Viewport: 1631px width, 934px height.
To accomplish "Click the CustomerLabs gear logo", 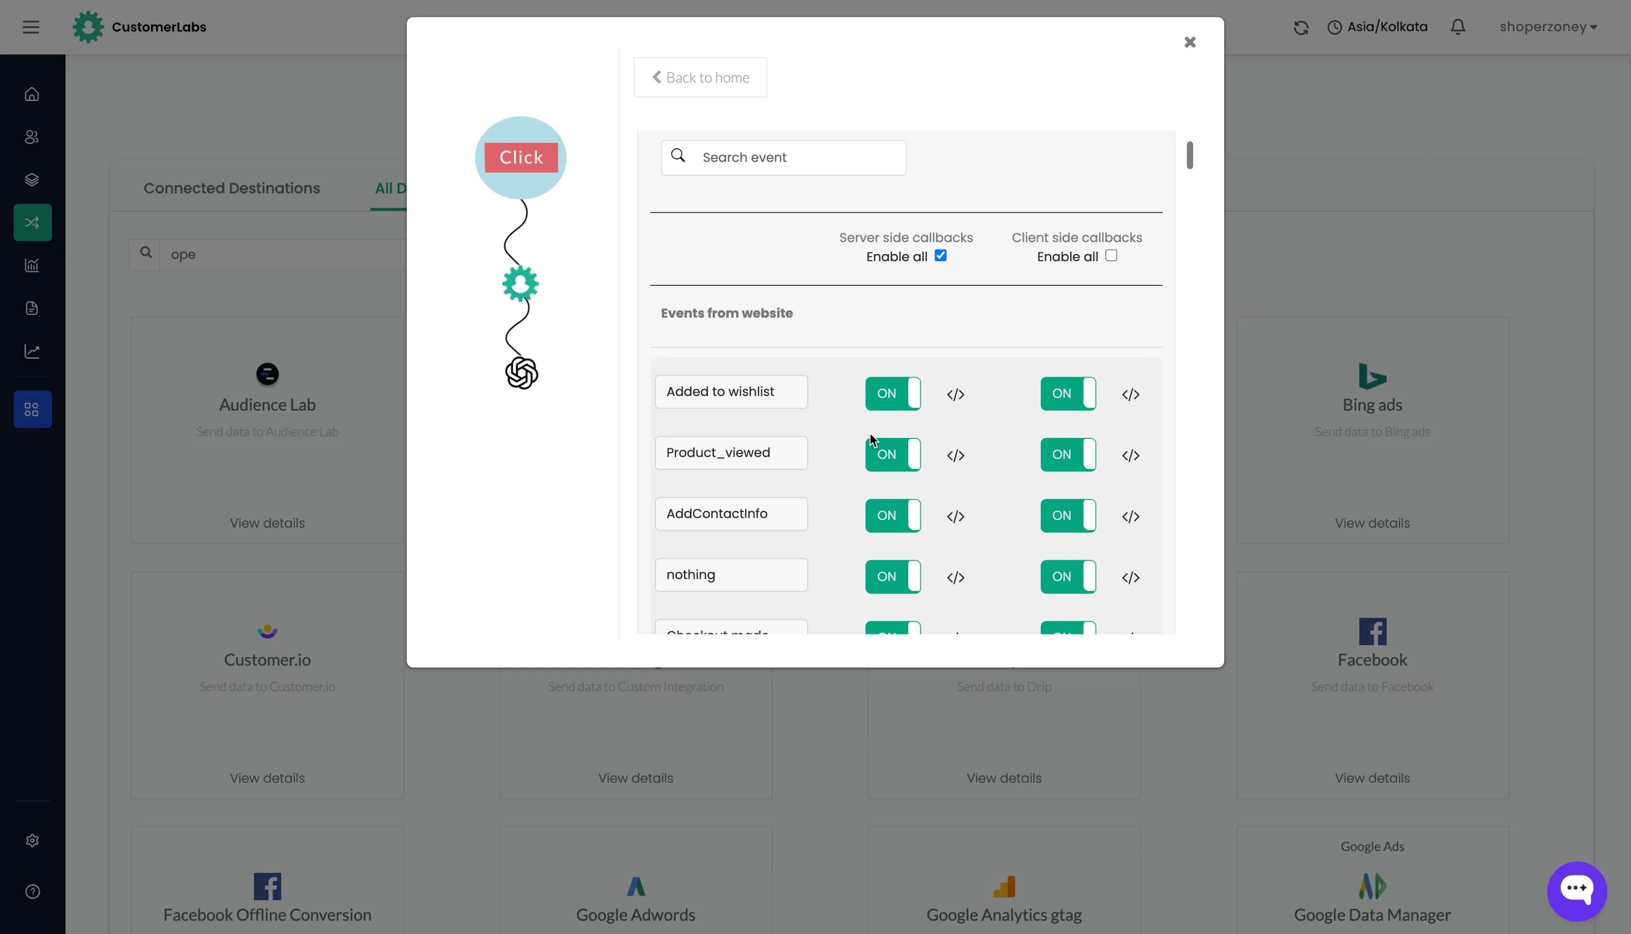I will (x=88, y=27).
